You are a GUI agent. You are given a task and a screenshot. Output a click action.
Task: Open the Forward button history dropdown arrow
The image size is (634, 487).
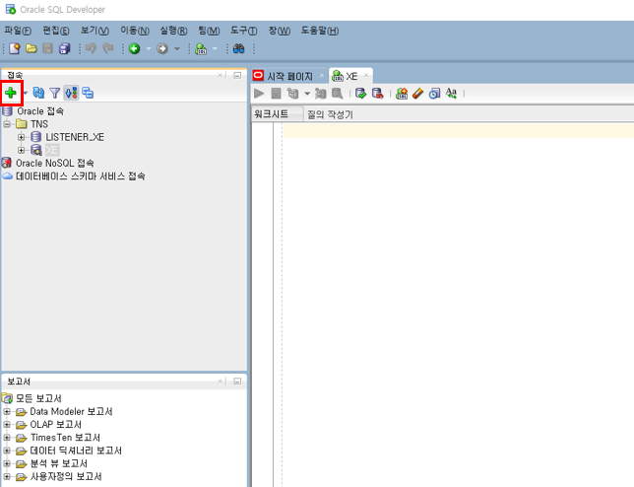tap(176, 49)
